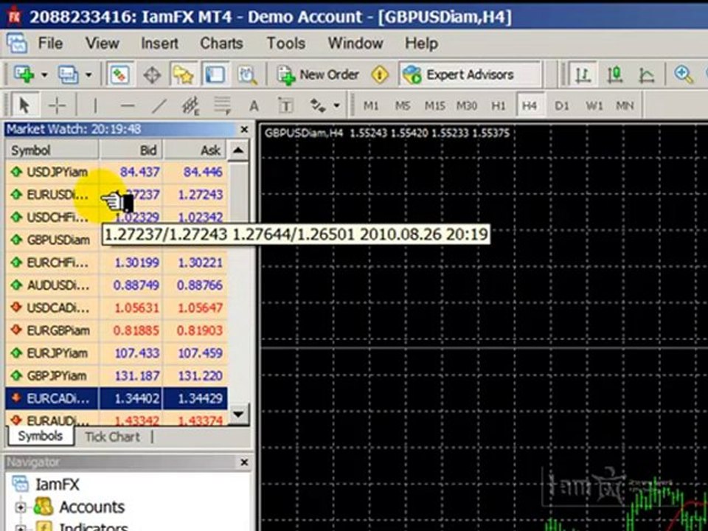
Task: Select the Text 'A' tool
Action: click(x=254, y=106)
